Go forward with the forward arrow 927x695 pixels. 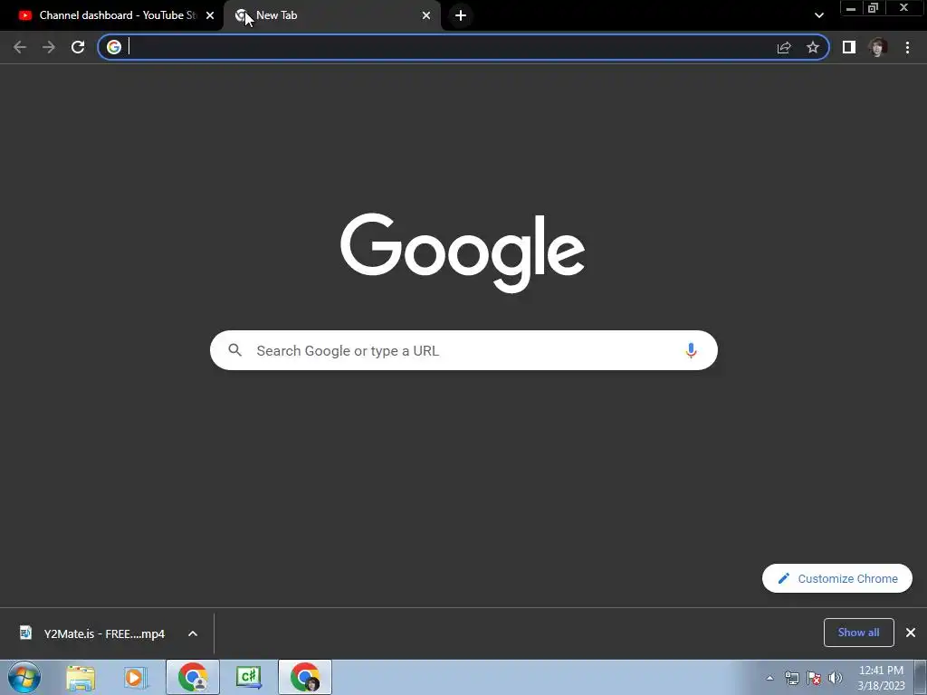(x=49, y=47)
